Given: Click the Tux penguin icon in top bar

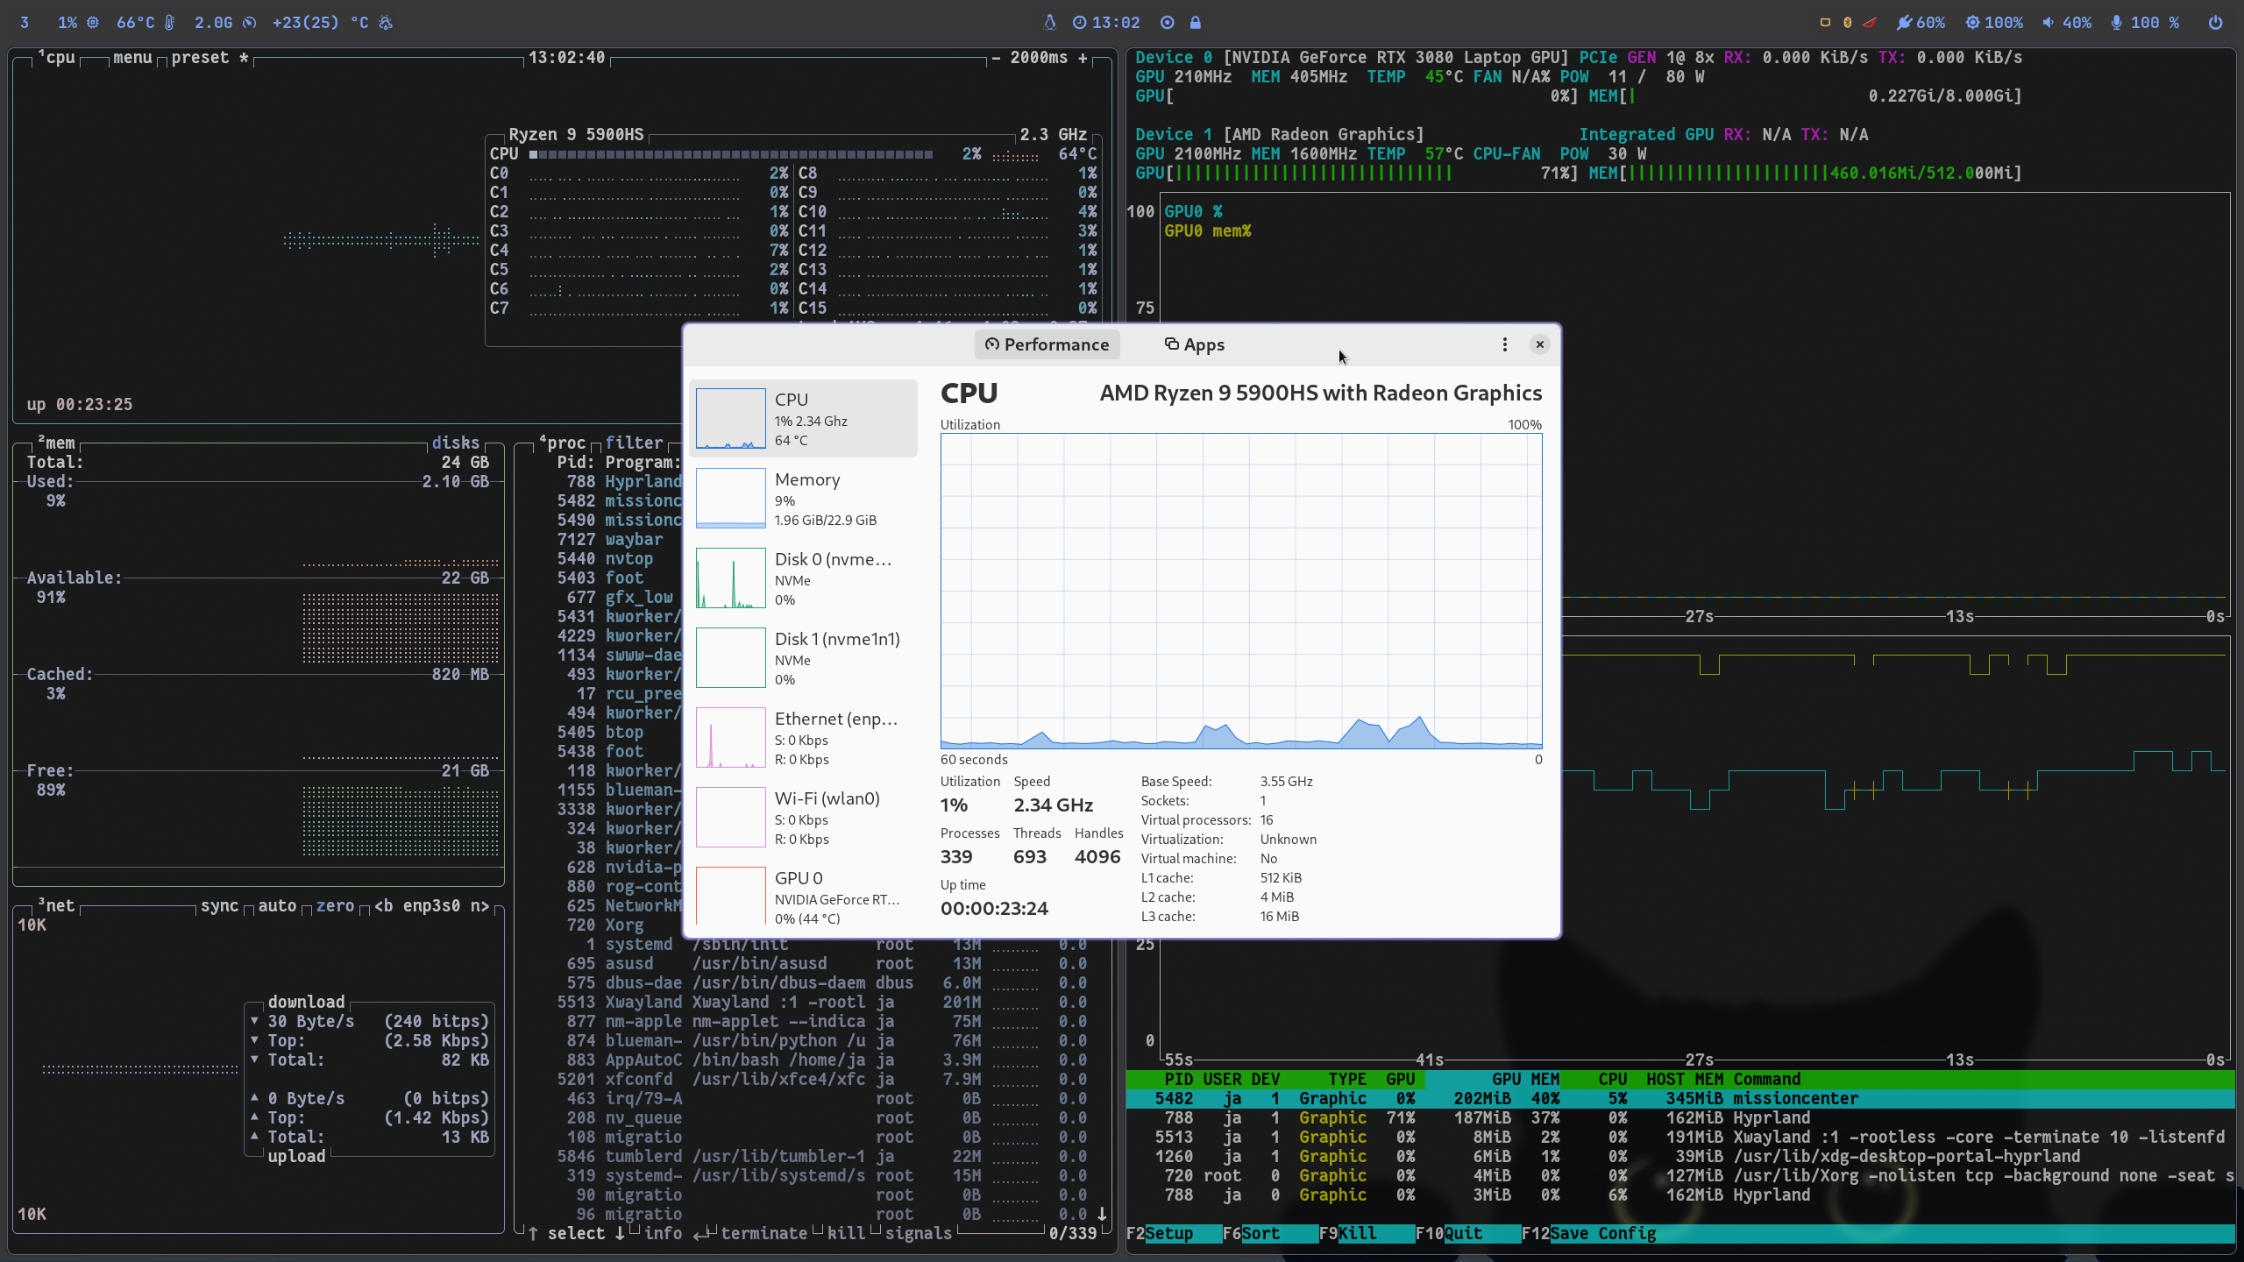Looking at the screenshot, I should pyautogui.click(x=1049, y=23).
